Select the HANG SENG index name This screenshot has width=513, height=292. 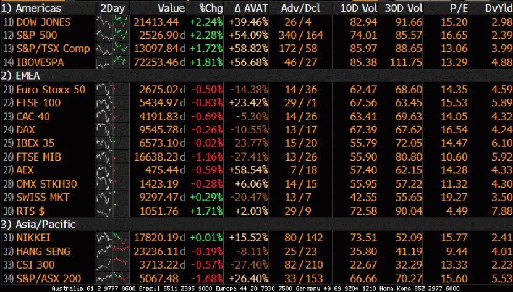(x=43, y=251)
